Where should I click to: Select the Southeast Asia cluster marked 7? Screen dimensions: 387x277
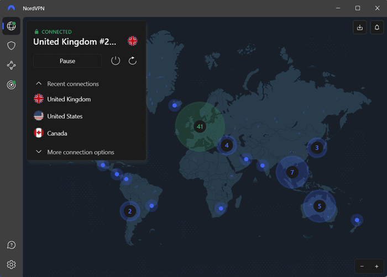292,172
